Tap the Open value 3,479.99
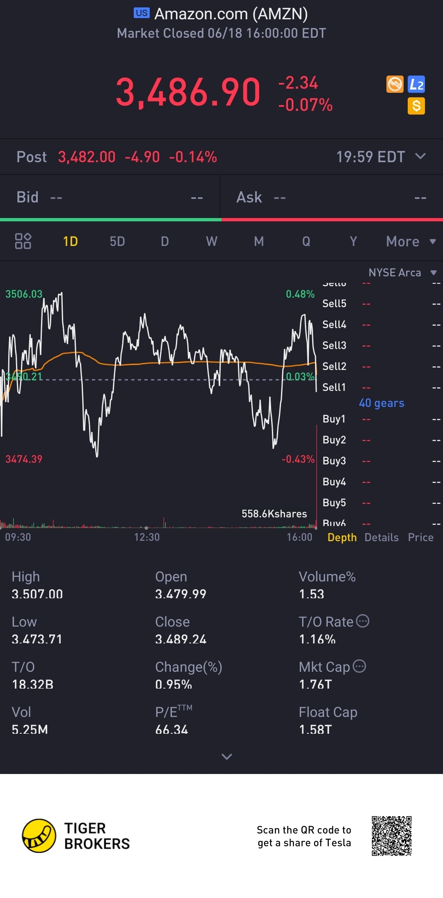This screenshot has height=898, width=443. (x=180, y=594)
